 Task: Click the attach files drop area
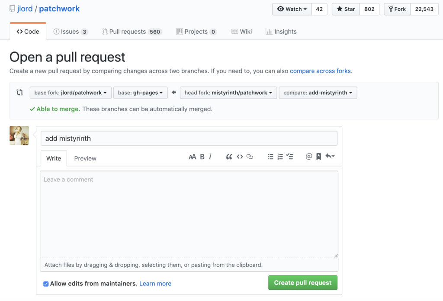pos(189,265)
